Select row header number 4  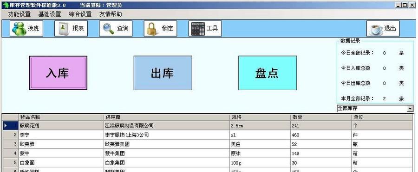(x=11, y=154)
